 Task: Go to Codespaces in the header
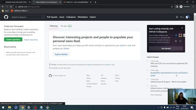pyautogui.click(x=71, y=17)
